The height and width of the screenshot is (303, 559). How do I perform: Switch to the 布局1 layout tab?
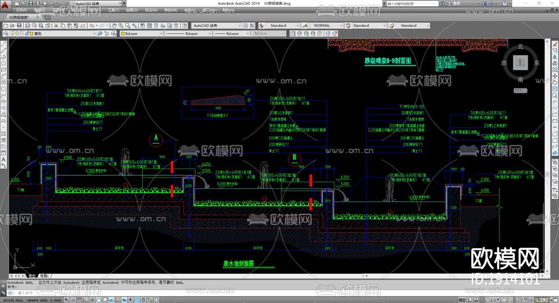45,276
